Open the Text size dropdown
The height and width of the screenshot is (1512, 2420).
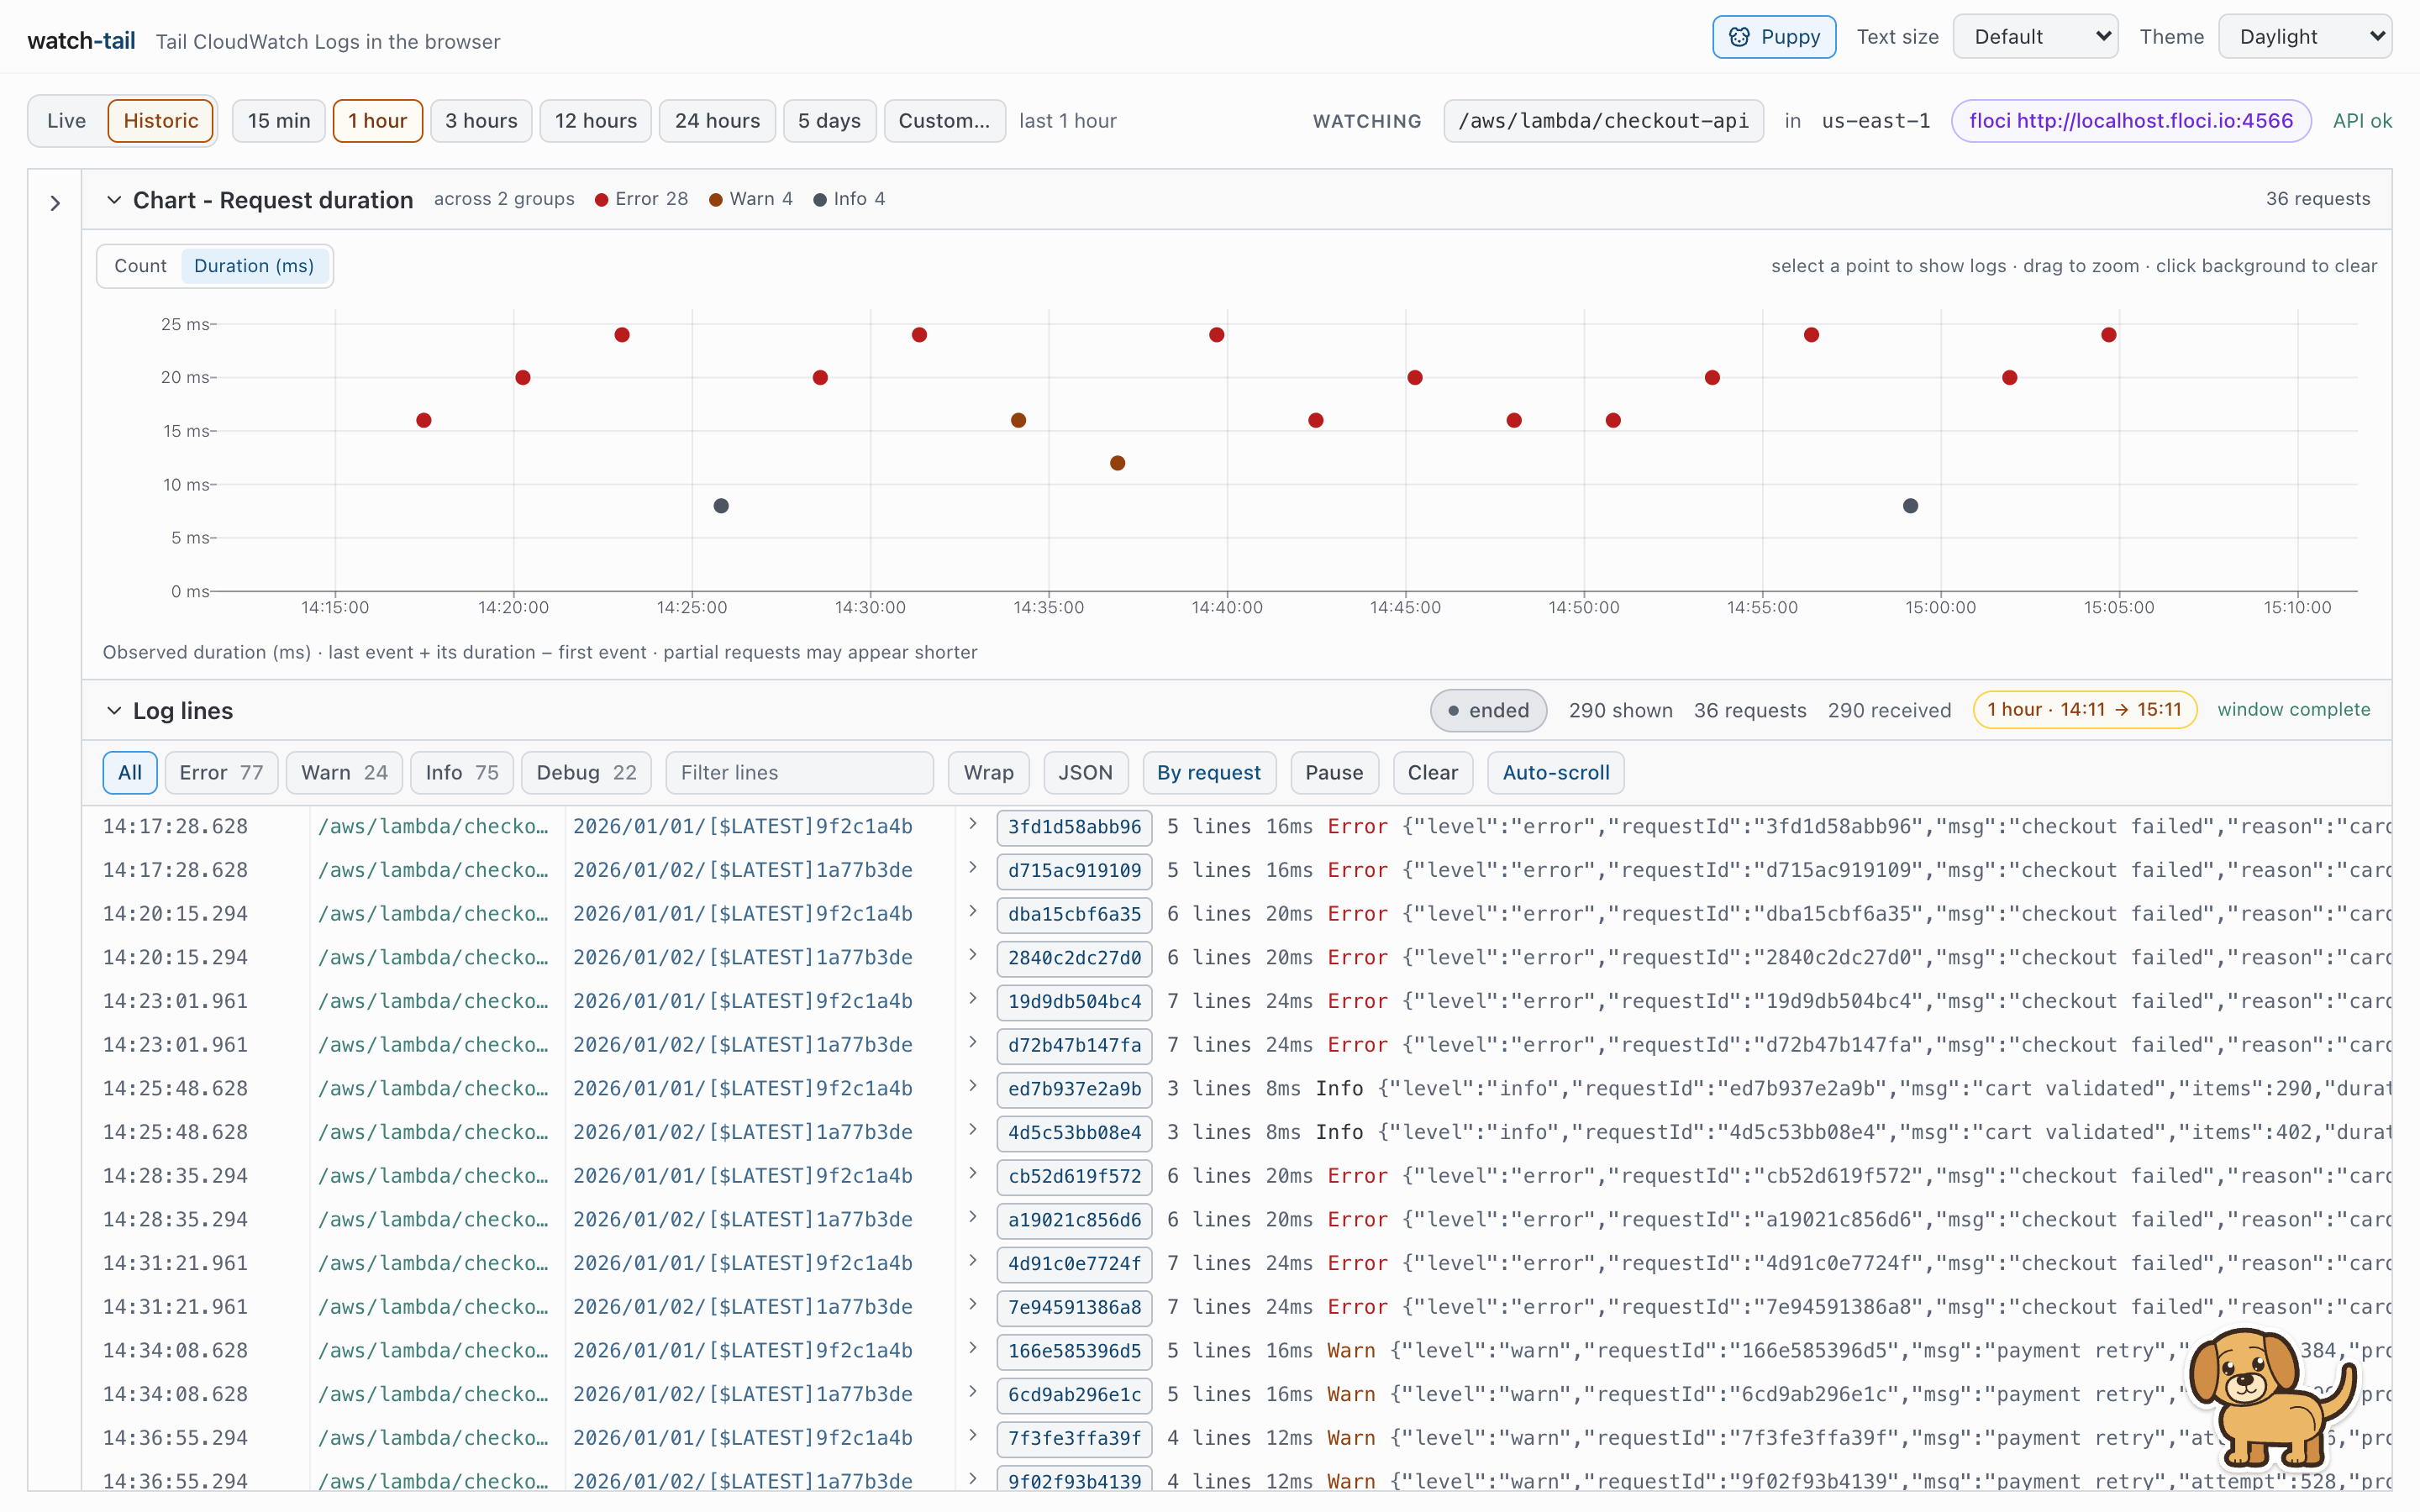(x=2035, y=37)
